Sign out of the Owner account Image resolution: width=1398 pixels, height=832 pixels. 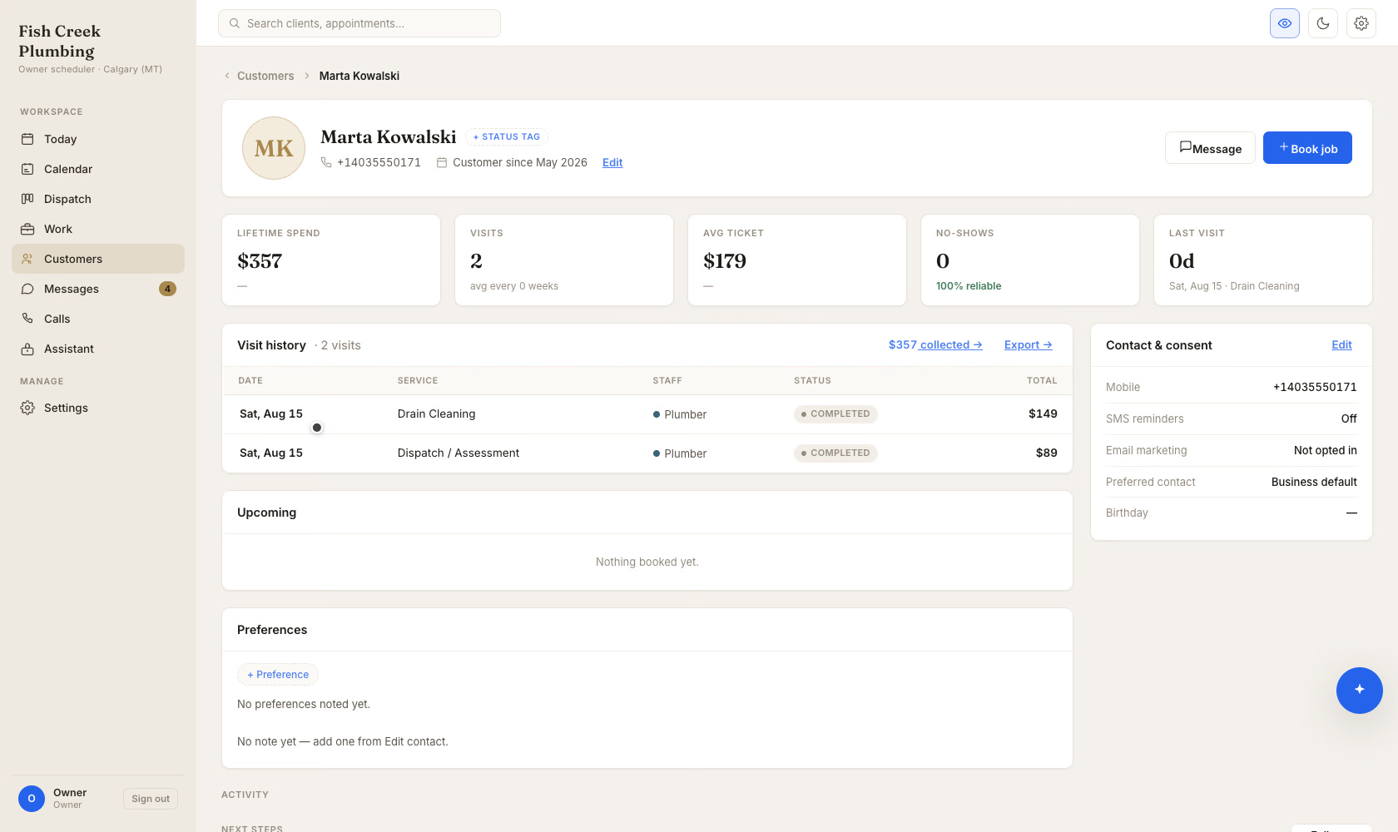[x=151, y=799]
